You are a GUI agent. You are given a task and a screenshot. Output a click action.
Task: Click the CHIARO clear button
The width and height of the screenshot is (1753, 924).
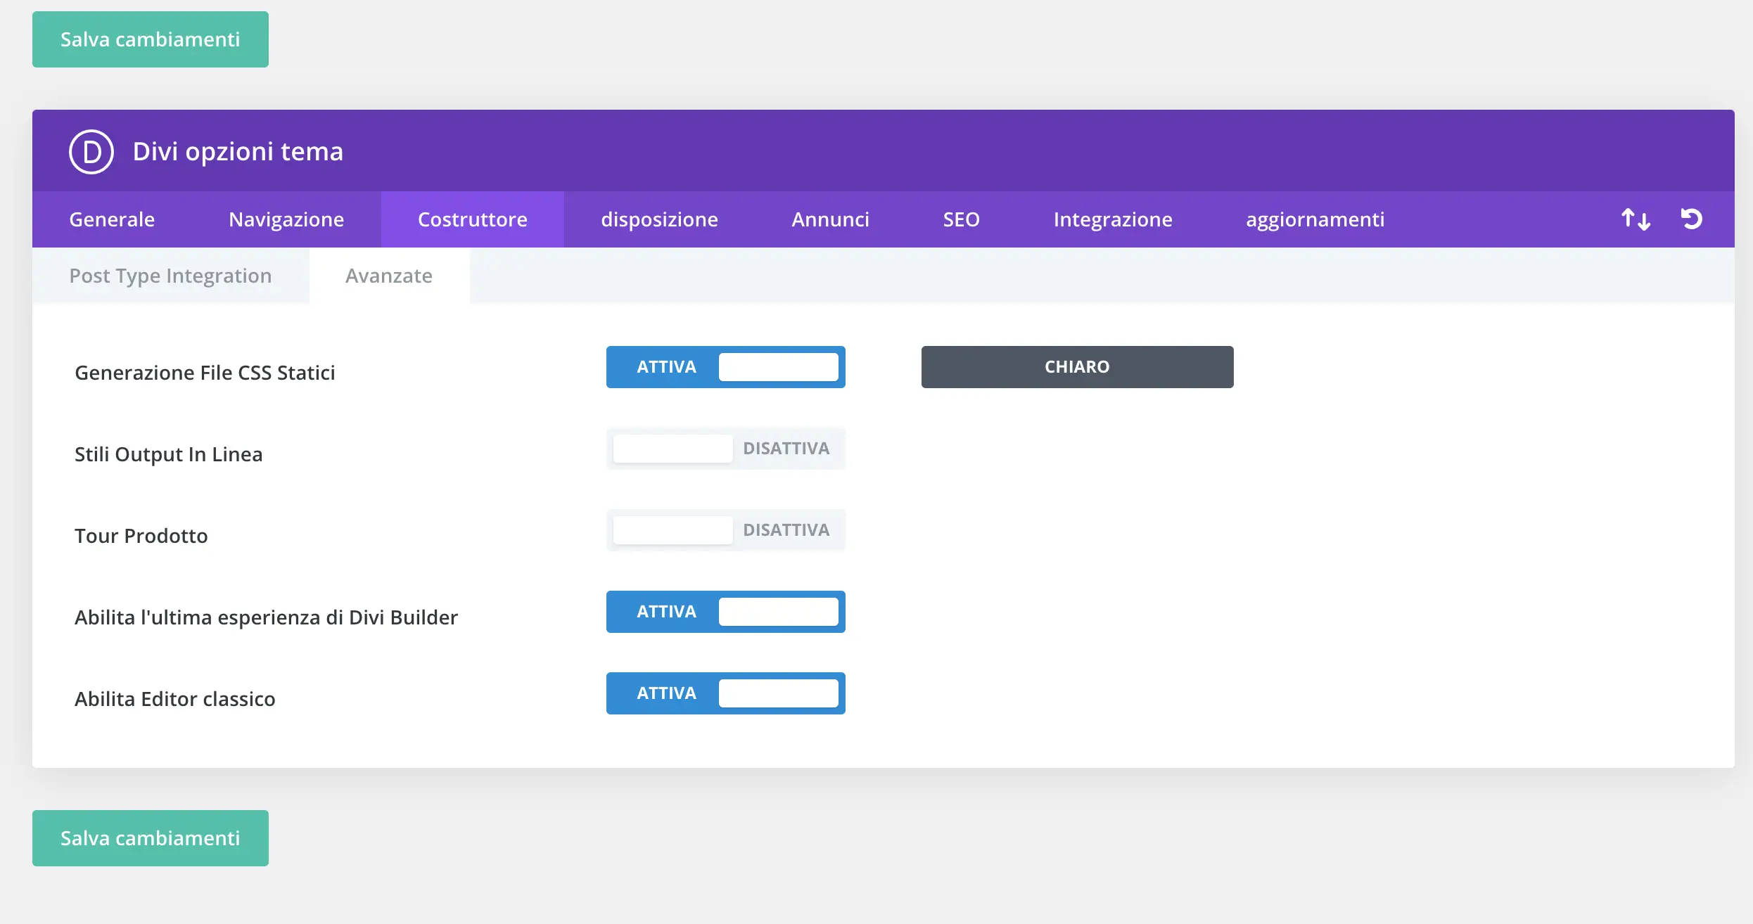(1077, 367)
